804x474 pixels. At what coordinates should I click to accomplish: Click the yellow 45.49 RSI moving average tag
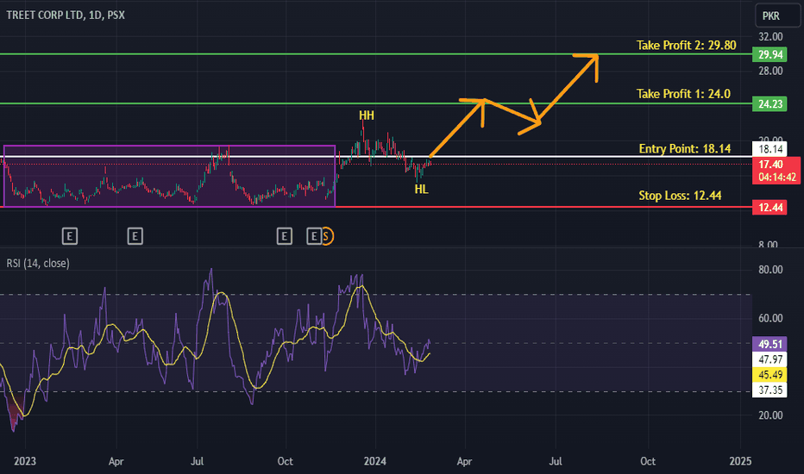[769, 375]
